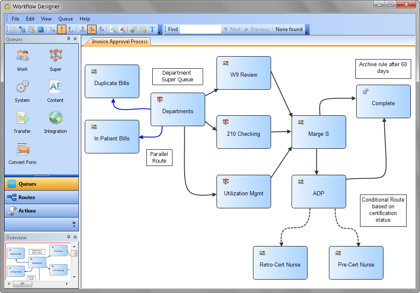Viewport: 420px width, 293px height.
Task: Pin the Queues panel
Action: [68, 39]
